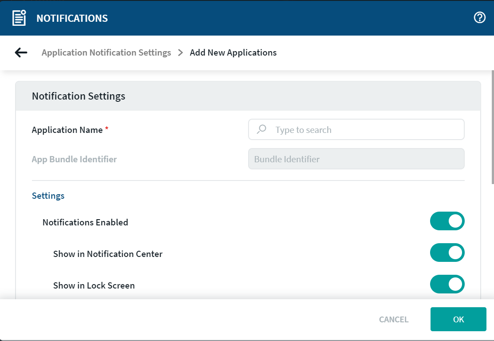Click the Settings section heading
The height and width of the screenshot is (341, 494).
tap(48, 196)
